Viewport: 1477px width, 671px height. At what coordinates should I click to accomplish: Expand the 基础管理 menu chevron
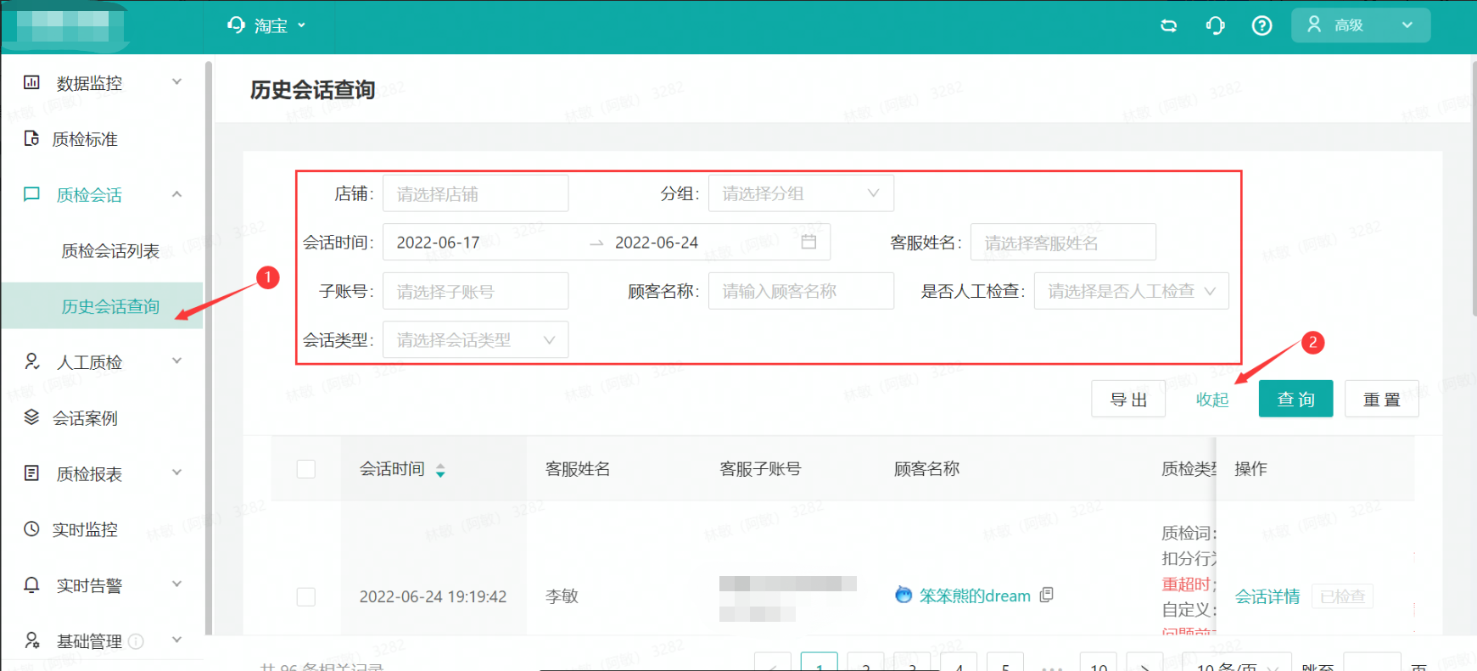coord(176,640)
